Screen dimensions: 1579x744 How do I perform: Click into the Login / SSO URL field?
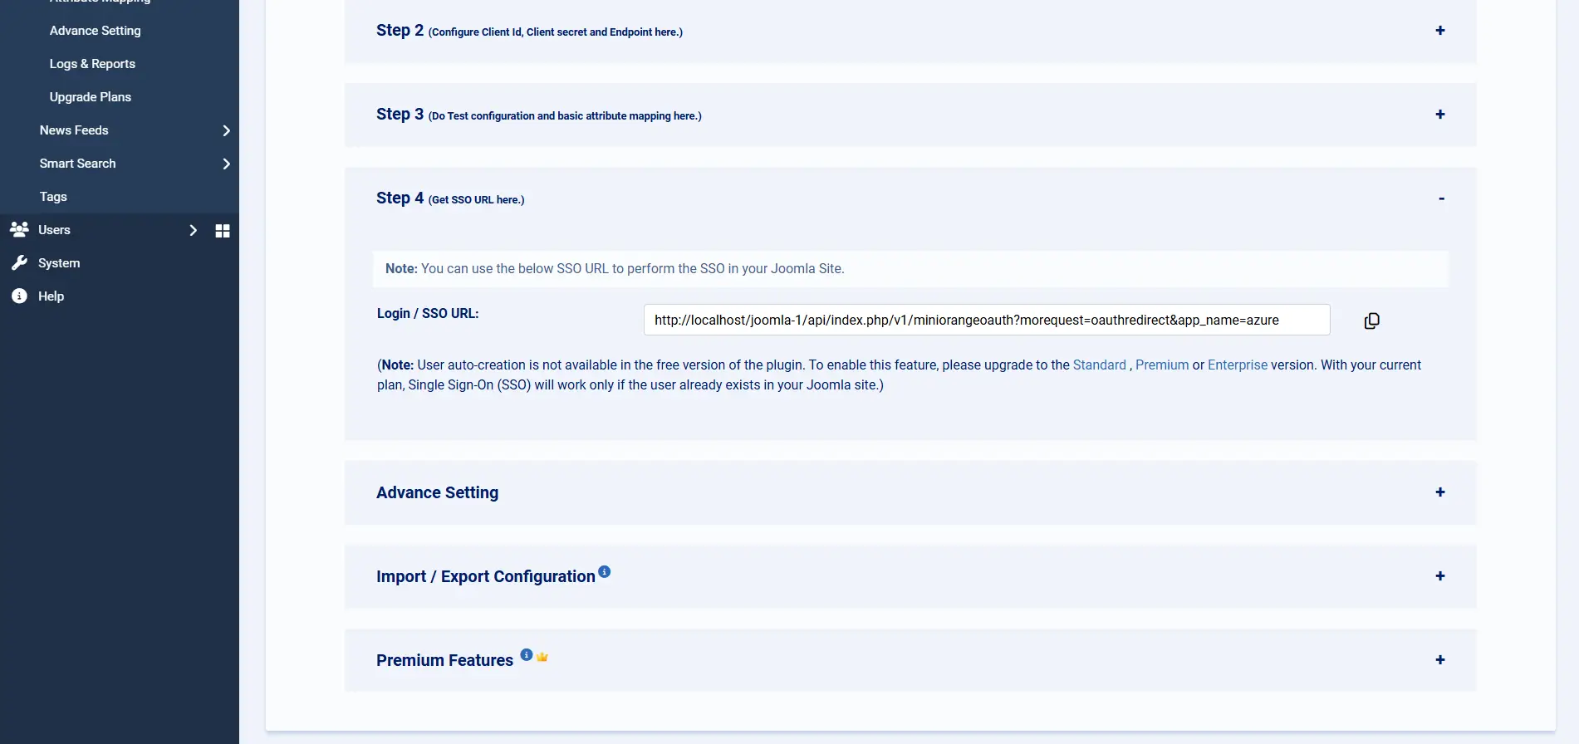click(x=986, y=321)
